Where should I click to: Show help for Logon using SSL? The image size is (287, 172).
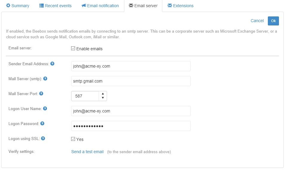pos(43,138)
